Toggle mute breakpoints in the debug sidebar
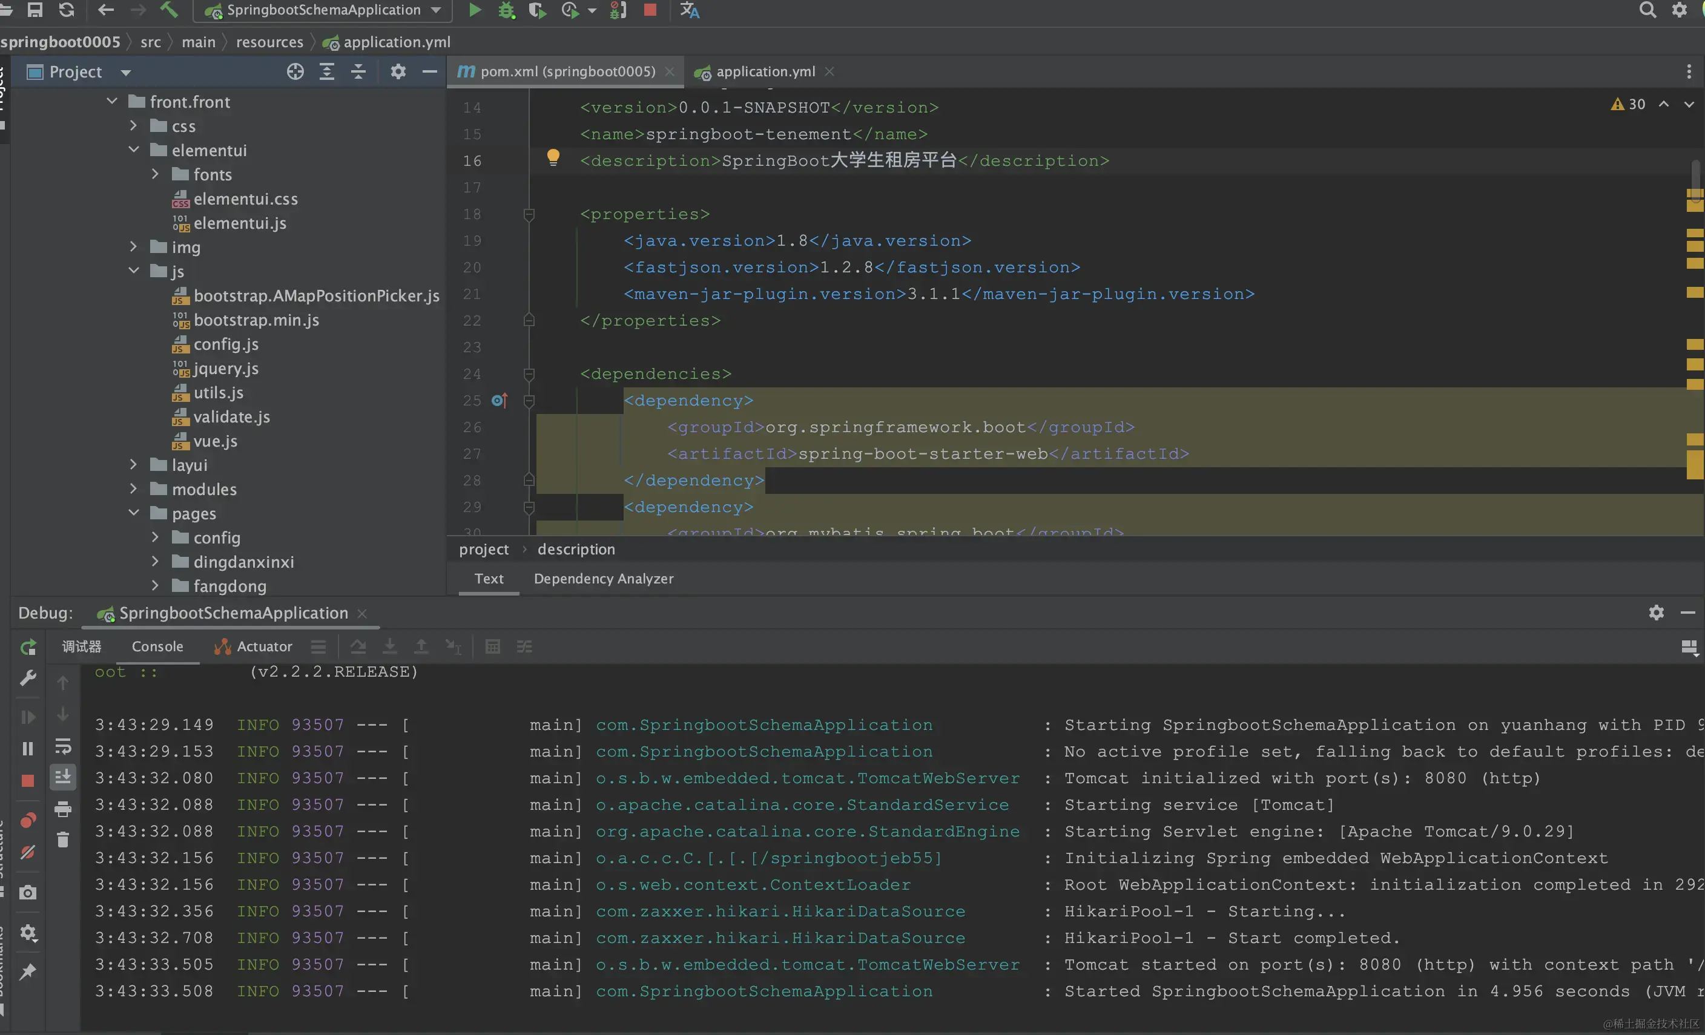This screenshot has height=1035, width=1705. [28, 852]
